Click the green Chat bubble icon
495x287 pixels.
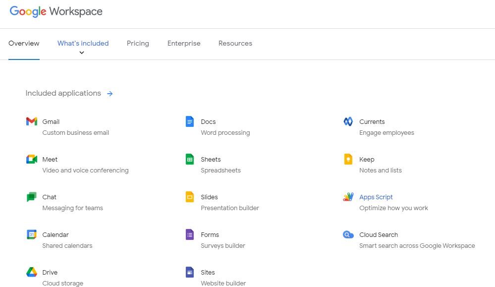coord(32,197)
